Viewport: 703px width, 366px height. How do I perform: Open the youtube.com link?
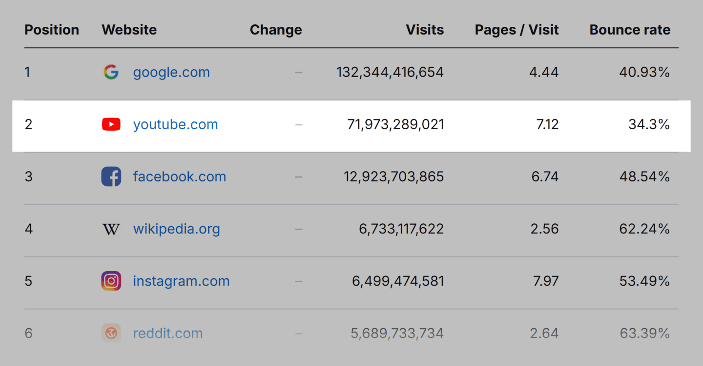click(x=175, y=125)
